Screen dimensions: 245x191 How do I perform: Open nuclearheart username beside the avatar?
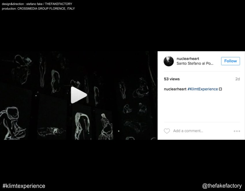coord(188,59)
